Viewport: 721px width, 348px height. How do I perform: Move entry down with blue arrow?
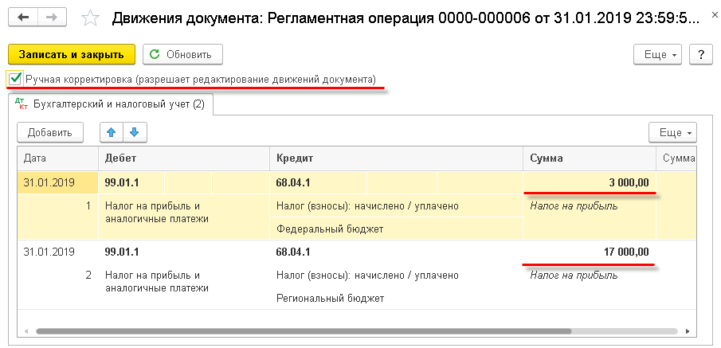coord(135,132)
